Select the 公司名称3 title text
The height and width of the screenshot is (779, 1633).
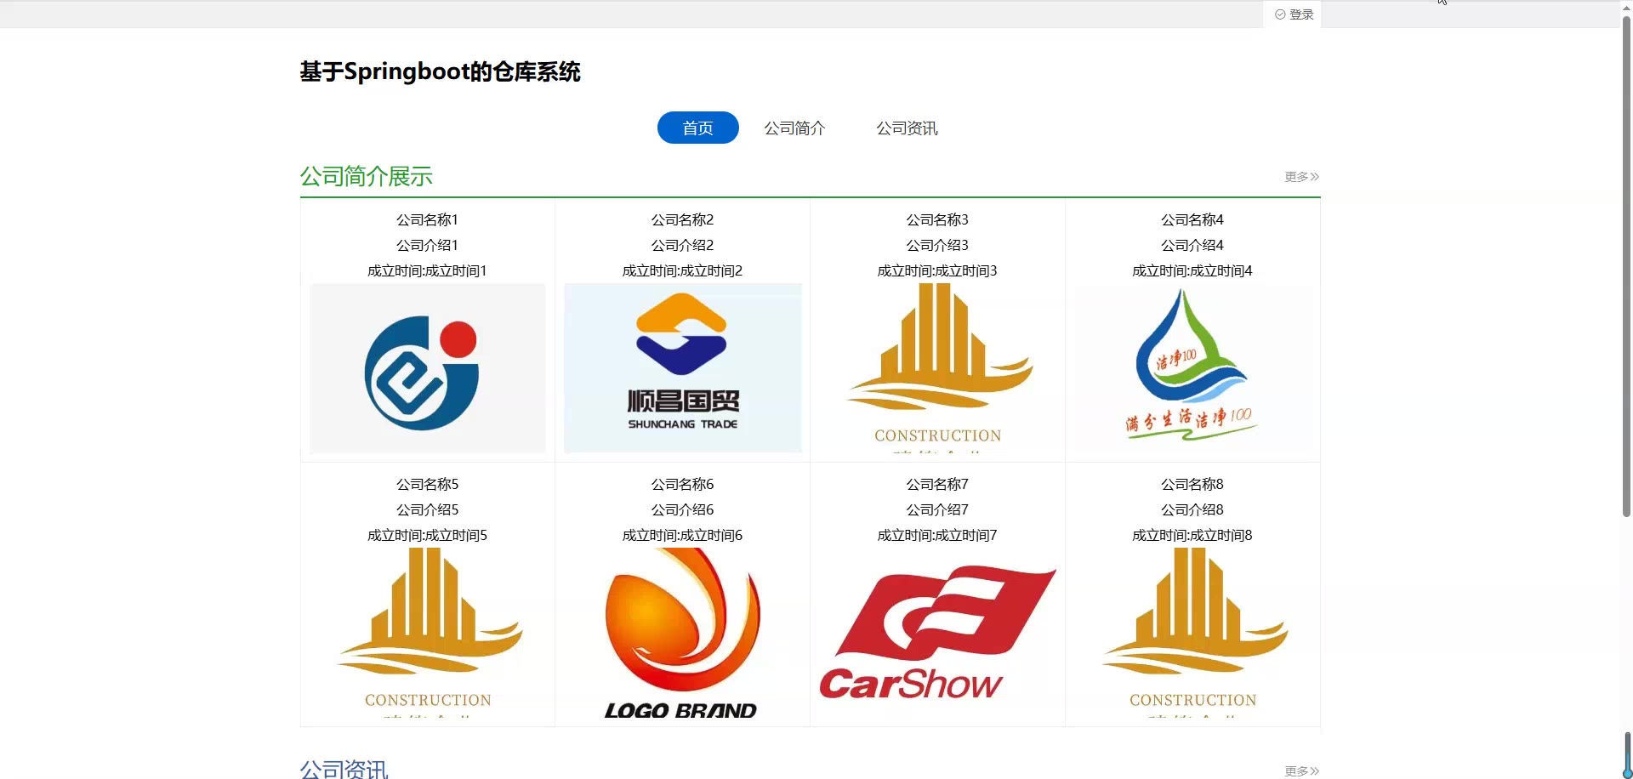click(937, 219)
